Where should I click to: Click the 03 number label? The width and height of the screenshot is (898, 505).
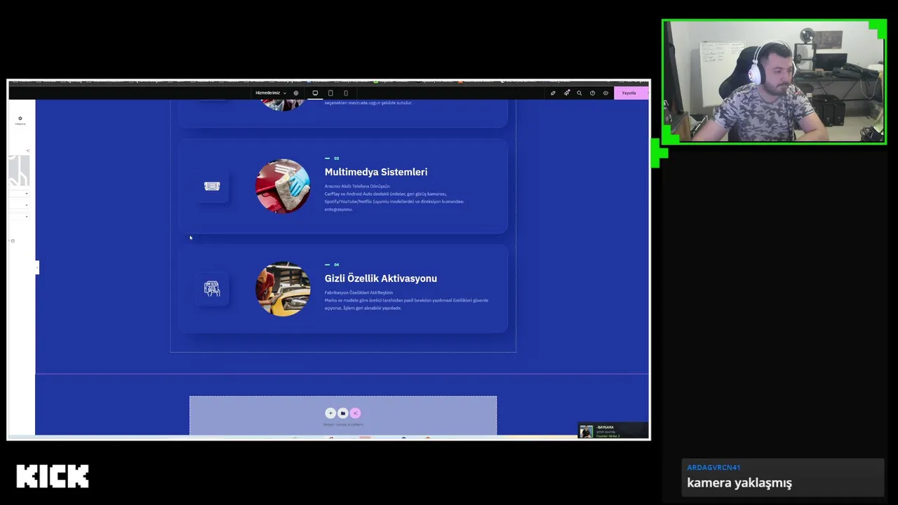click(336, 159)
